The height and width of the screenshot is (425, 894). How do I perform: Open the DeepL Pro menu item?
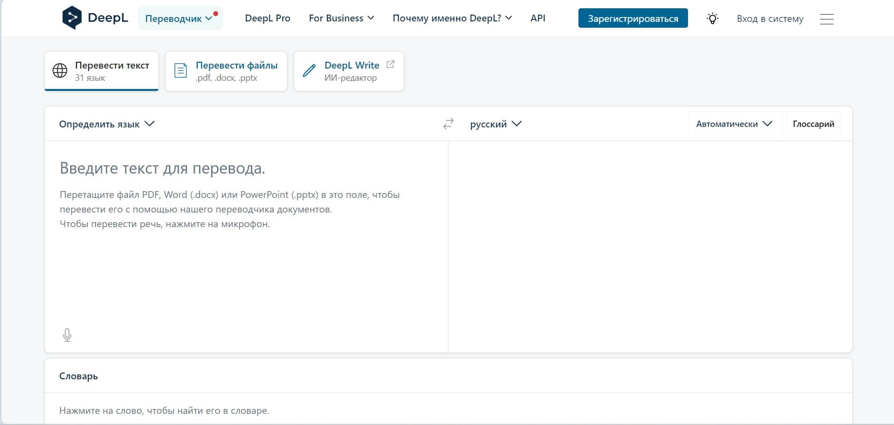click(x=267, y=18)
